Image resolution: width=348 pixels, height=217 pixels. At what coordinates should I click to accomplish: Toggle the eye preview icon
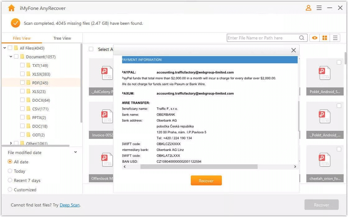(315, 38)
